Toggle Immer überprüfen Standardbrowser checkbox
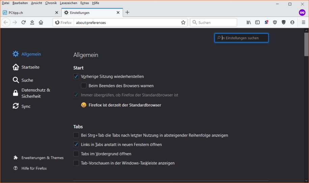 point(76,95)
